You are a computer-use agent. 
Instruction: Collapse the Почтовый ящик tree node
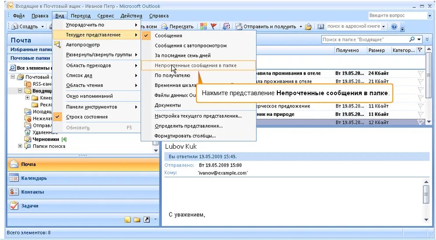coord(13,77)
